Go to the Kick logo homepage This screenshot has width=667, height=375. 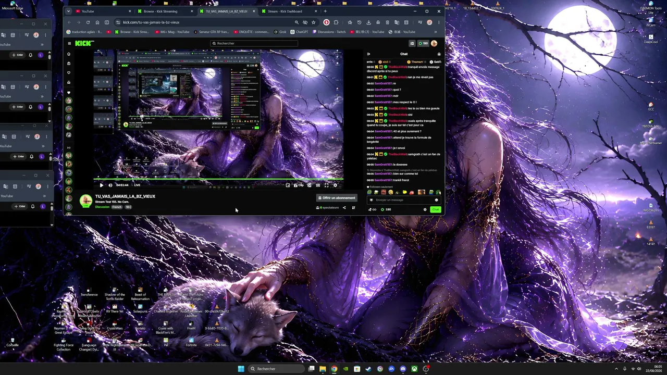[x=84, y=43]
